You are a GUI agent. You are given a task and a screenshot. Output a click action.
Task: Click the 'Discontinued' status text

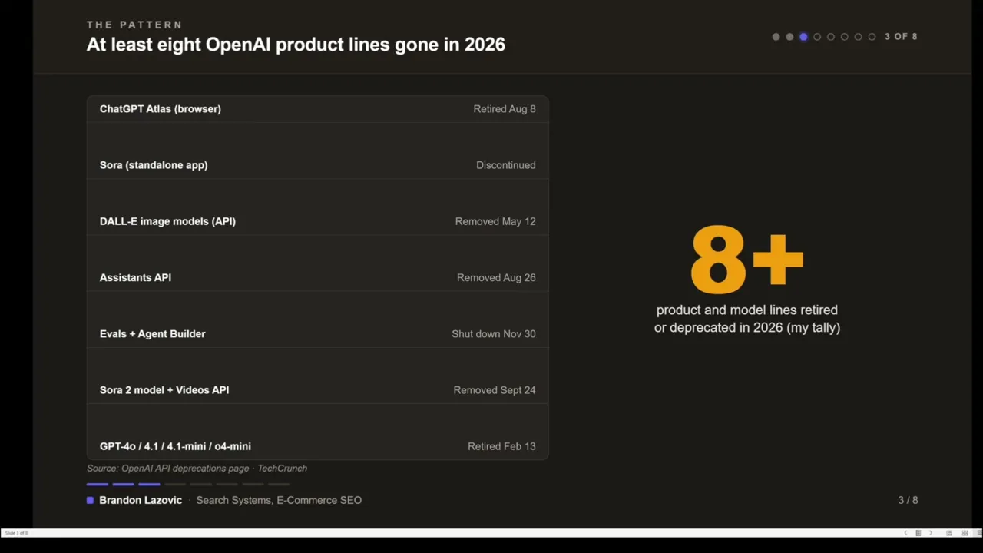click(506, 165)
